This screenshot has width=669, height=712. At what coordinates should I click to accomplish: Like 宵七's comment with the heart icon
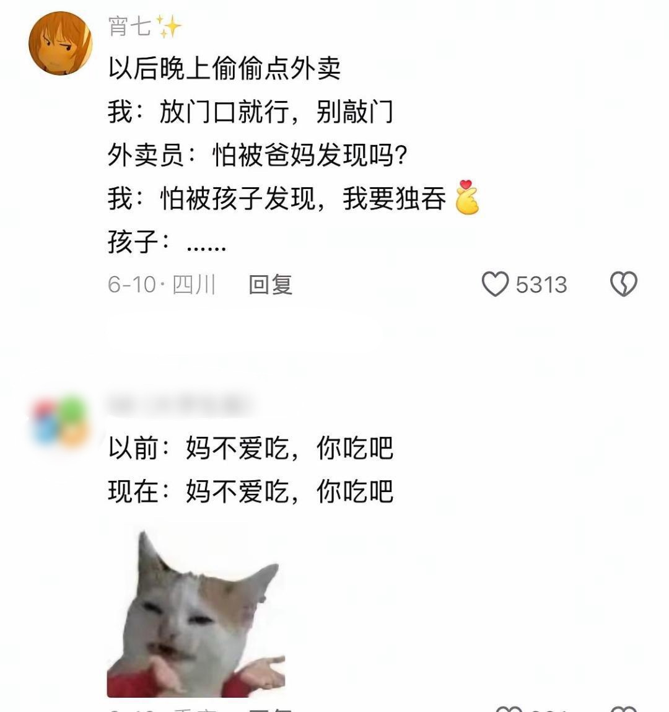click(495, 284)
